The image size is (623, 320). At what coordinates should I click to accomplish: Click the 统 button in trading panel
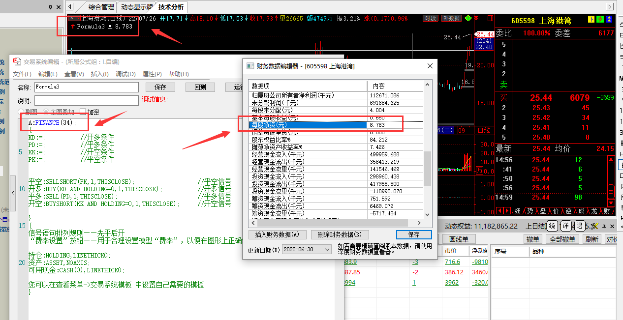click(x=552, y=226)
